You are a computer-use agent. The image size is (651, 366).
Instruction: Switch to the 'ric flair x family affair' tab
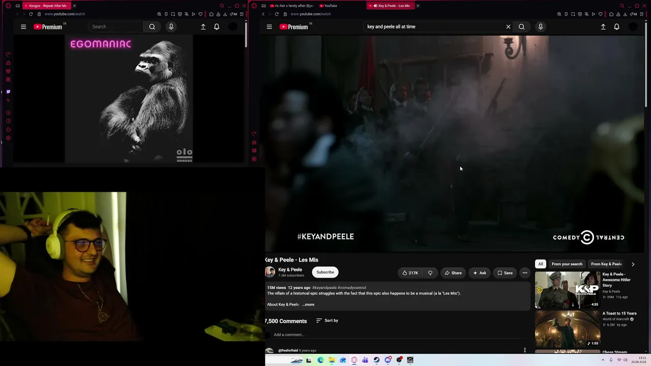(292, 6)
